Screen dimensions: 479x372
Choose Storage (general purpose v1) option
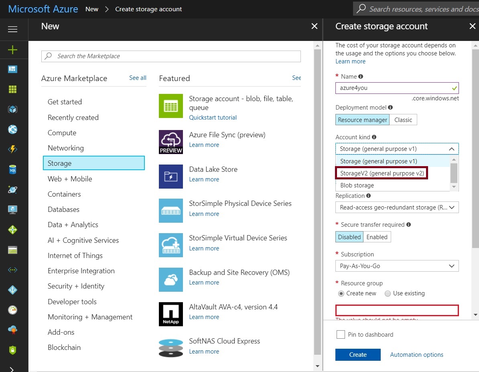(393, 161)
